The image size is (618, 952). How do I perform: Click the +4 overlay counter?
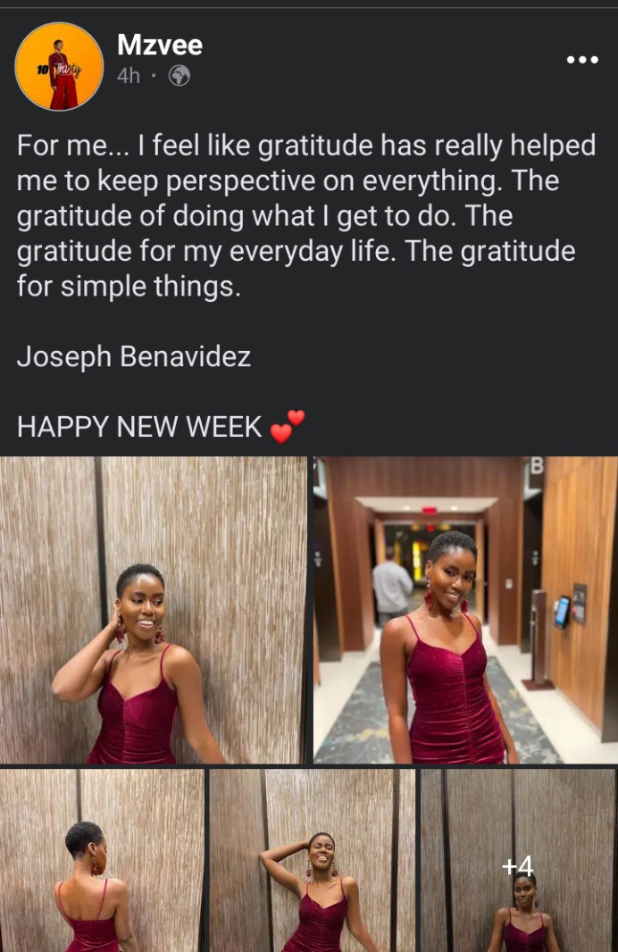click(x=518, y=865)
